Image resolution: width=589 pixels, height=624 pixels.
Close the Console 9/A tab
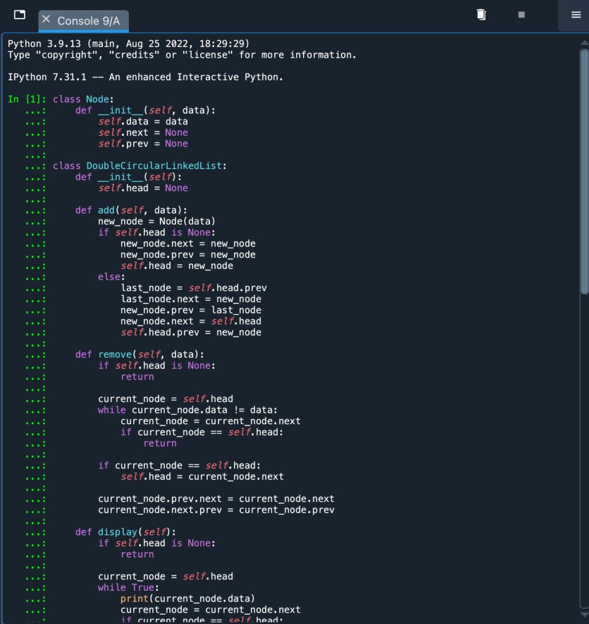[x=46, y=19]
